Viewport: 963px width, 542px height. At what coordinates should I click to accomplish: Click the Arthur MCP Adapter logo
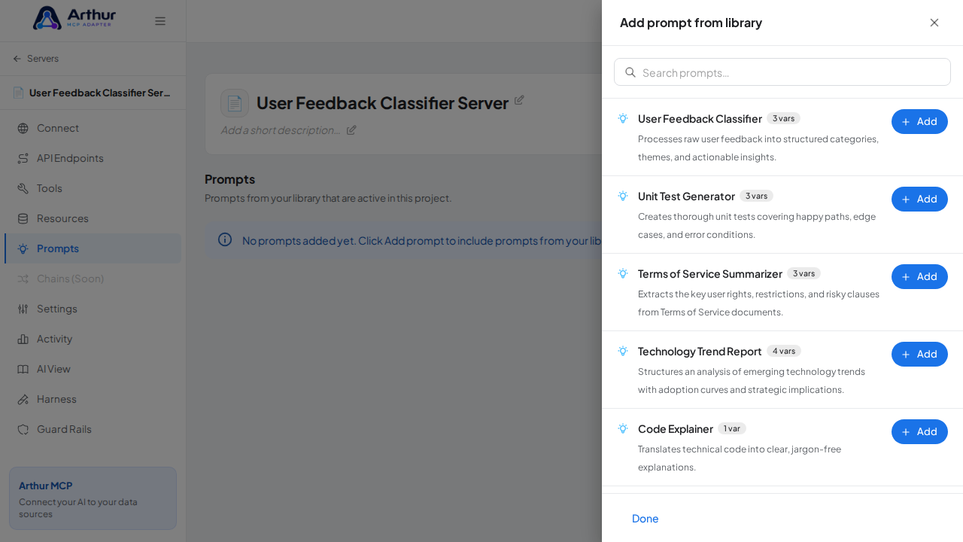pos(74,18)
